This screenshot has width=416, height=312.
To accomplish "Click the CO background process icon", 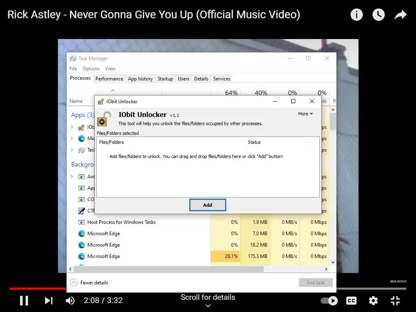I will pyautogui.click(x=81, y=199).
